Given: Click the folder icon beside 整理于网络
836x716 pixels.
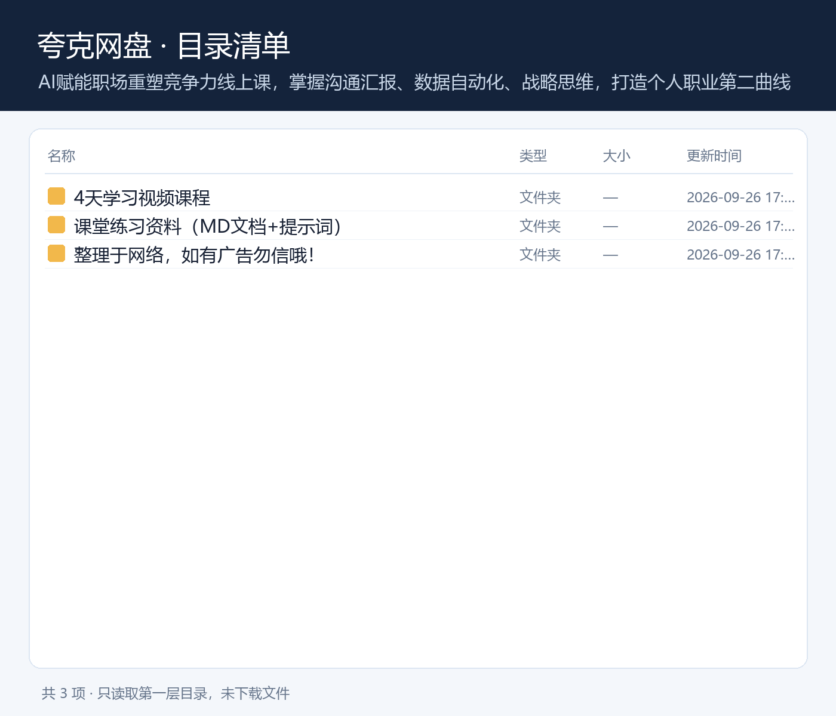Looking at the screenshot, I should 56,254.
